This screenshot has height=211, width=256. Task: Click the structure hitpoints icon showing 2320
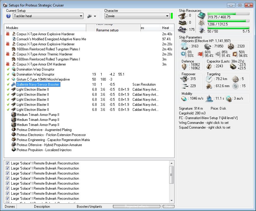click(231, 47)
